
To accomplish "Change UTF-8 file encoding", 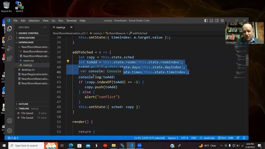I will [x=185, y=138].
